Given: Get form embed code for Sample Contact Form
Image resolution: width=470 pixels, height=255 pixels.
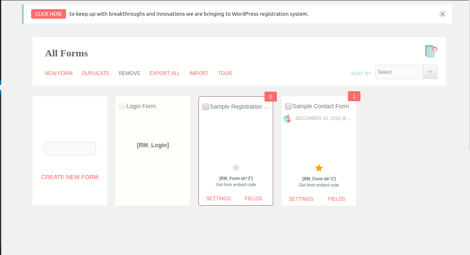Looking at the screenshot, I should [x=318, y=185].
